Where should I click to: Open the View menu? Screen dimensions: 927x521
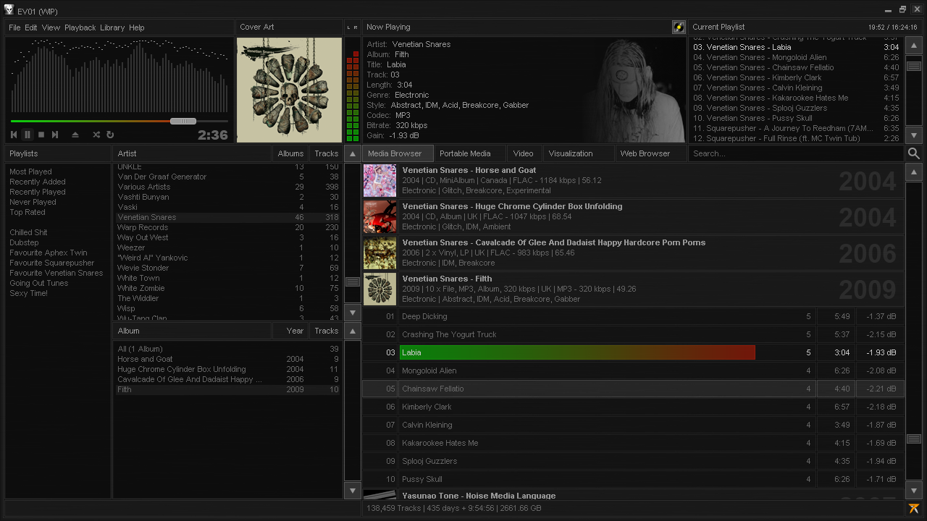(x=51, y=27)
